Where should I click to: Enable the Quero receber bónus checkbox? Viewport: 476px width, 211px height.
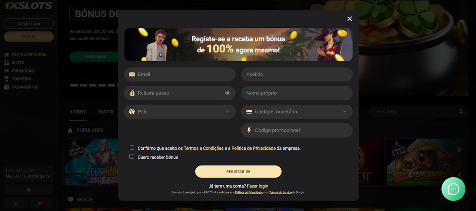132,157
